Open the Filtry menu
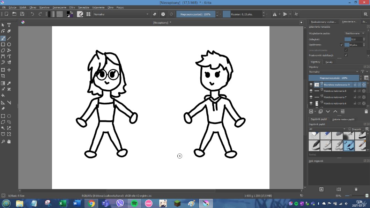The width and height of the screenshot is (370, 208). tap(72, 7)
